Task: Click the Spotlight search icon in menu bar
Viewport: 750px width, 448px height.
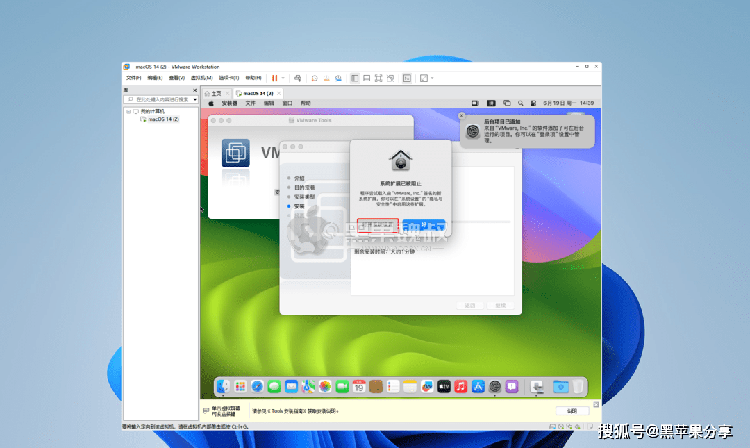Action: point(520,103)
